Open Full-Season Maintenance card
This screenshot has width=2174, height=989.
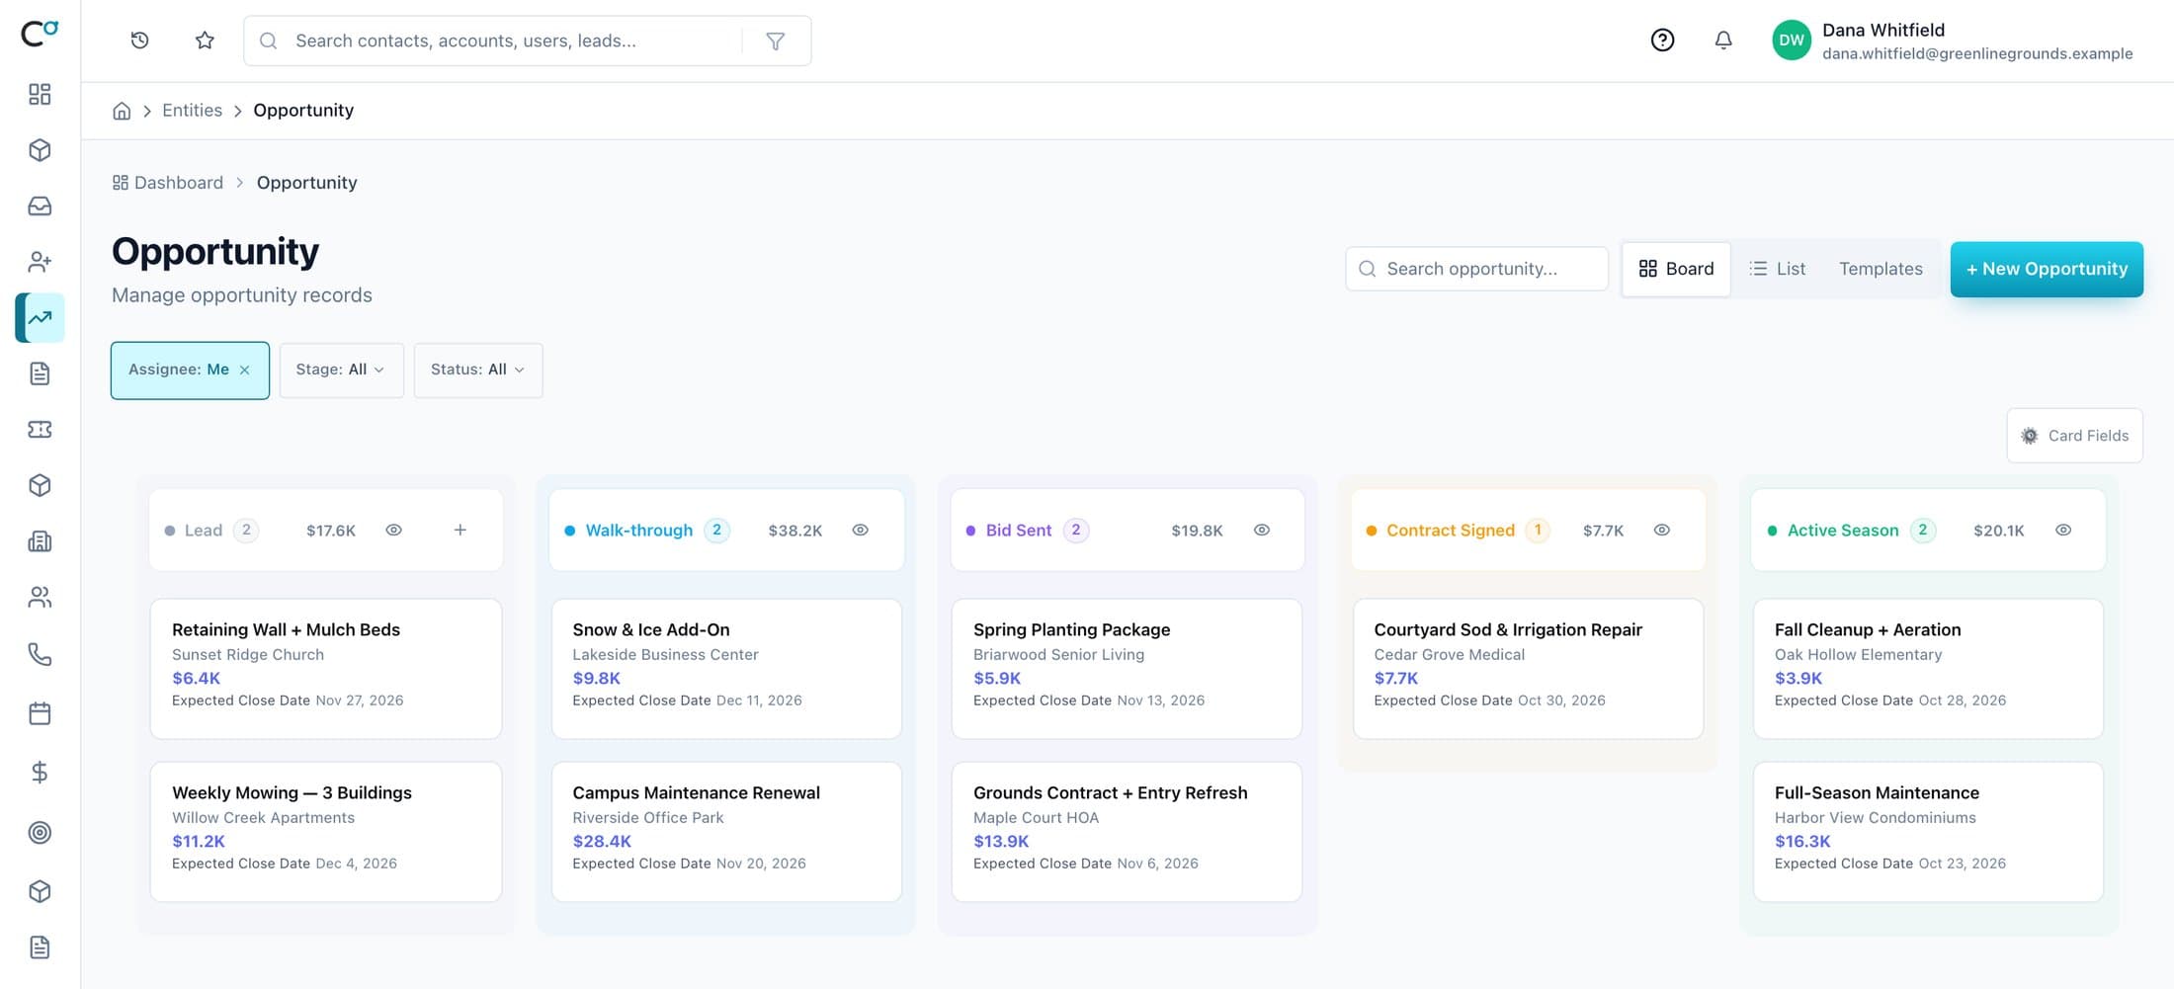pos(1928,832)
